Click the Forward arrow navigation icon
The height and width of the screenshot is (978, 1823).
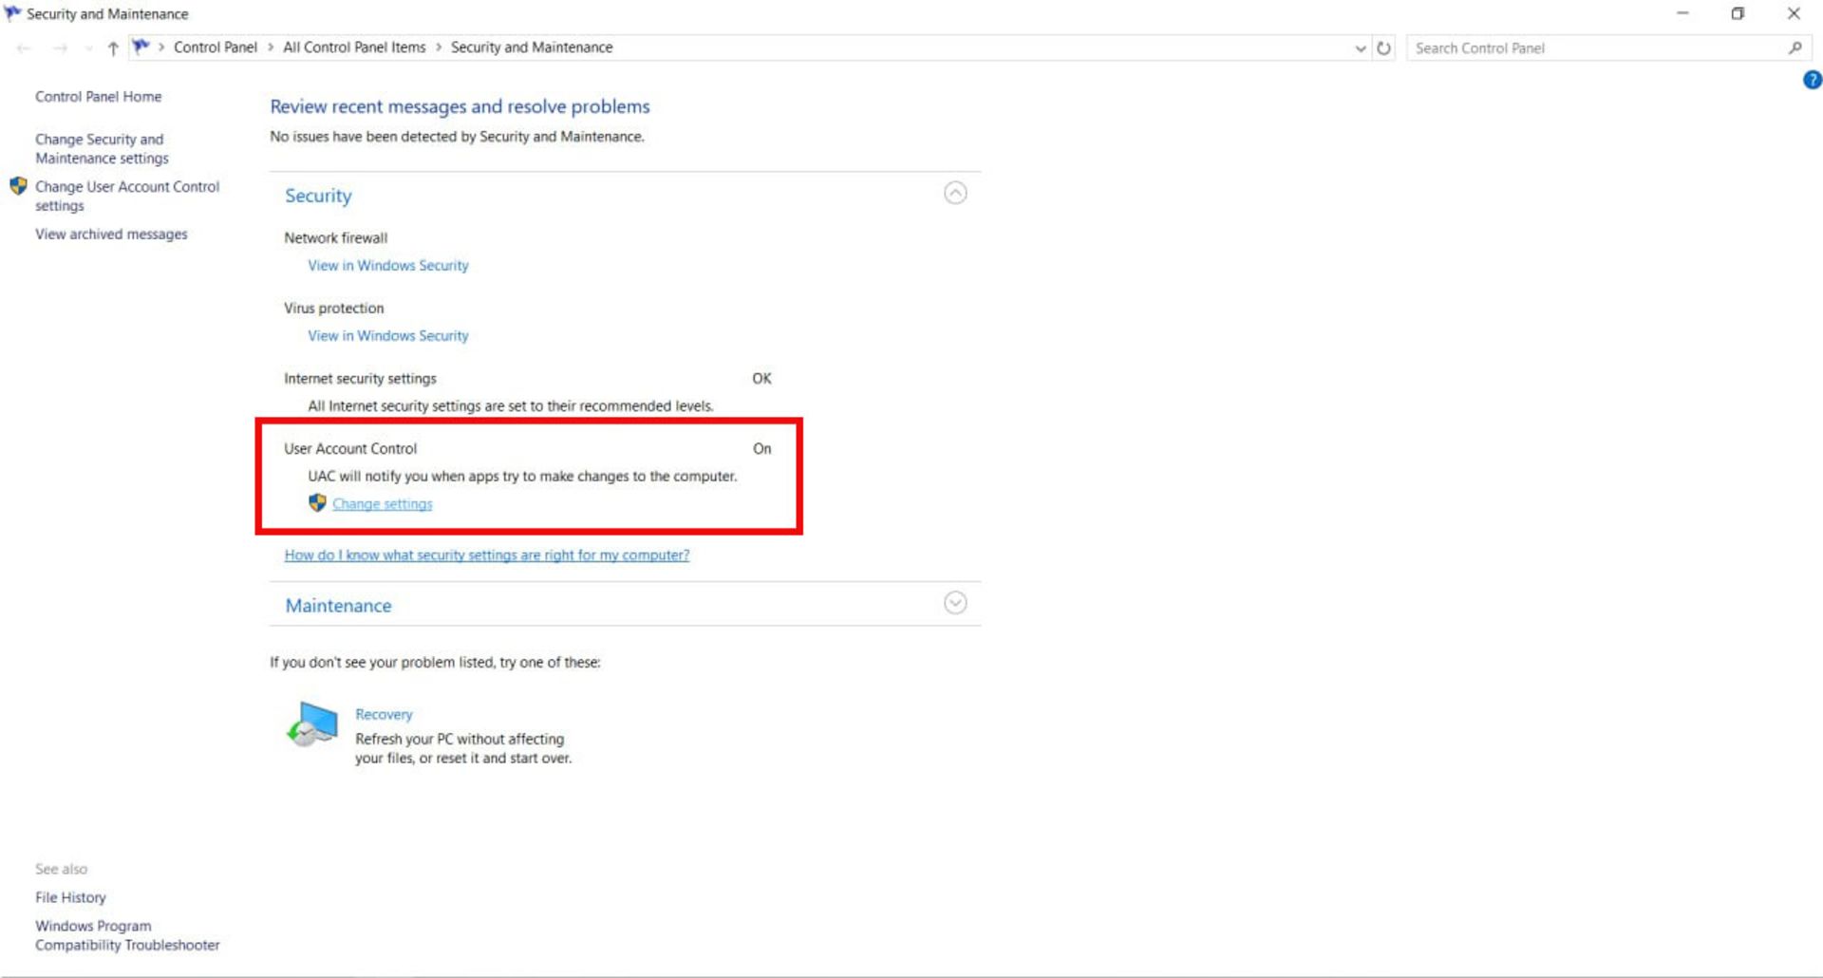click(x=61, y=48)
